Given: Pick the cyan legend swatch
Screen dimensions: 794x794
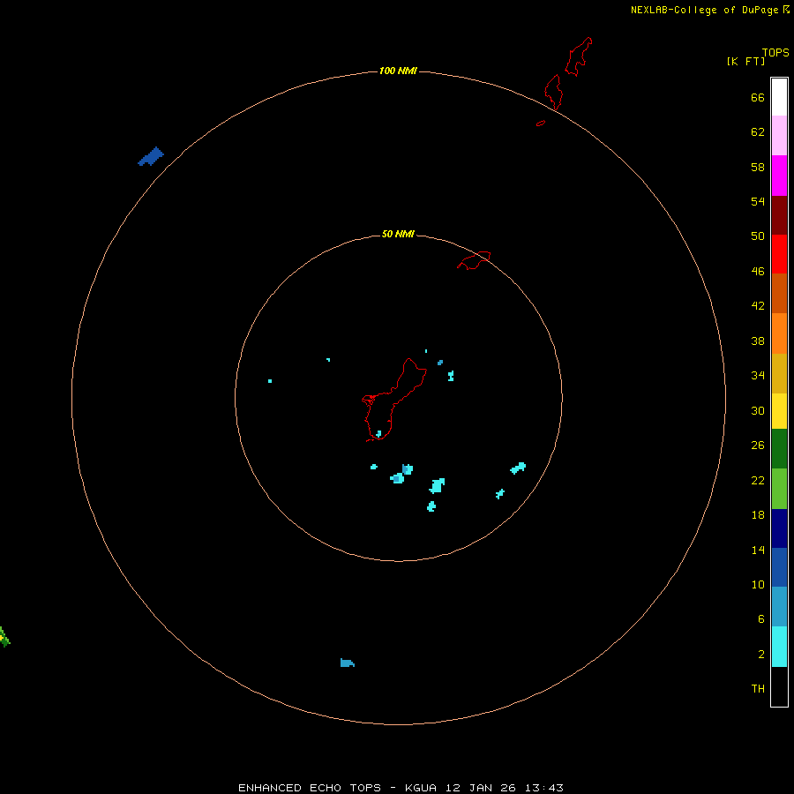Looking at the screenshot, I should coord(779,647).
